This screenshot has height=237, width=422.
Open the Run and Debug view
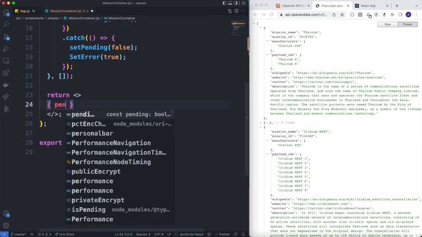[6, 49]
